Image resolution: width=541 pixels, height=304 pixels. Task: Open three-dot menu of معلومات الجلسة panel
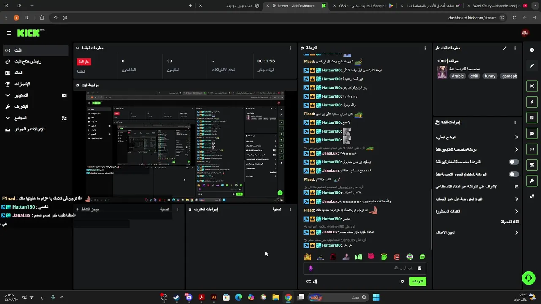pyautogui.click(x=290, y=48)
